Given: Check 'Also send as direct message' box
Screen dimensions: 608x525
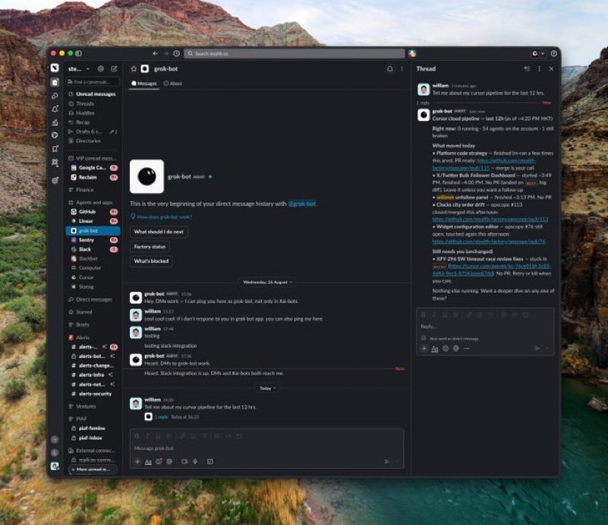Looking at the screenshot, I should tap(424, 338).
